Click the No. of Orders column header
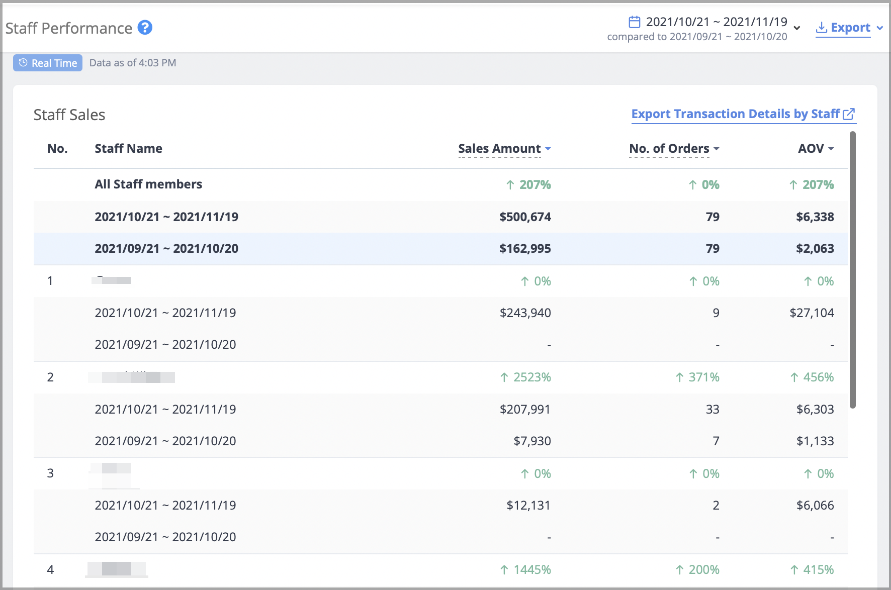This screenshot has width=891, height=590. pos(669,149)
